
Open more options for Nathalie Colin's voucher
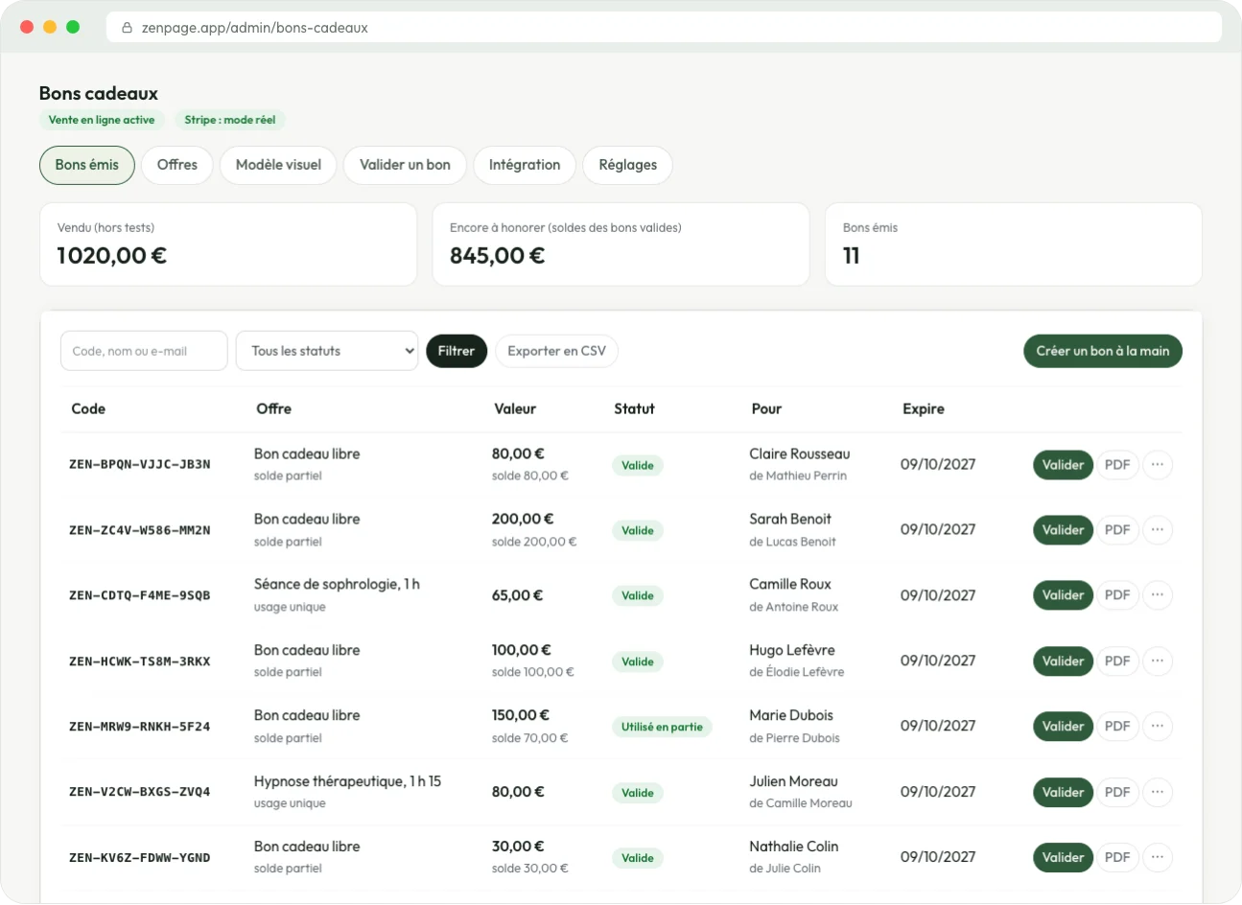point(1158,858)
